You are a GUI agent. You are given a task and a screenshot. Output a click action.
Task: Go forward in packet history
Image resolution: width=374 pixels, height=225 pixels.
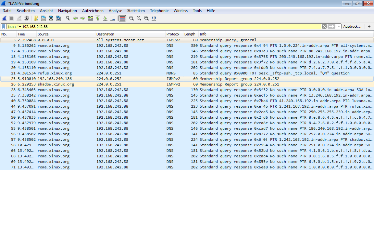click(83, 18)
